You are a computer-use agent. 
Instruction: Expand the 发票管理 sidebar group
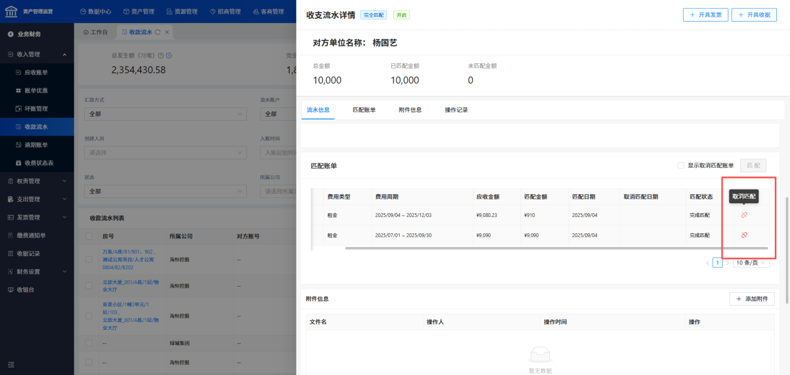(37, 217)
